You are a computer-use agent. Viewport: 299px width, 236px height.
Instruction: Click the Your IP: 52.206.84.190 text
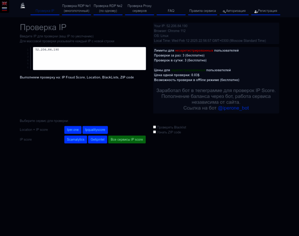point(171,26)
